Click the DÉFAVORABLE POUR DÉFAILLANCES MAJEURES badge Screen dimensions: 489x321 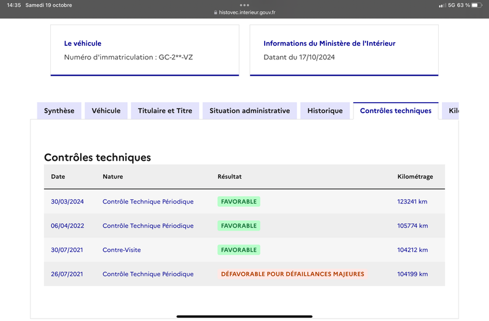(293, 274)
